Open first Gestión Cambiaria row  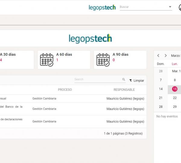44,99
